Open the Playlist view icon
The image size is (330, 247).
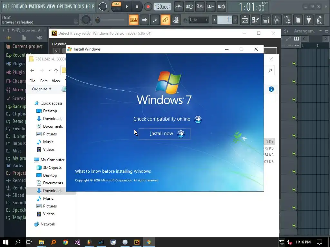click(x=245, y=20)
